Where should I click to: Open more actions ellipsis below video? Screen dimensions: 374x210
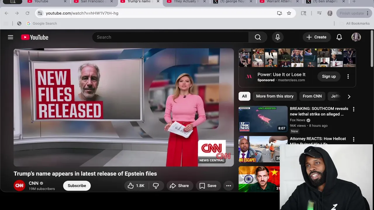pos(228,185)
